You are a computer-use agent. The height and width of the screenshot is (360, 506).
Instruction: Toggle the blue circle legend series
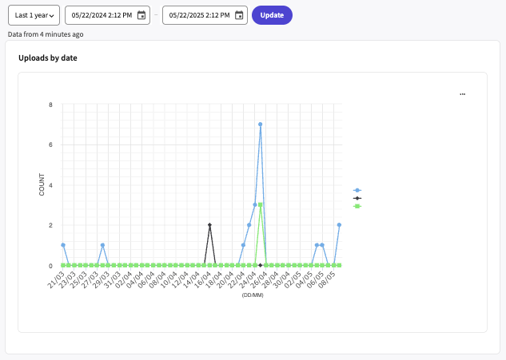click(357, 190)
